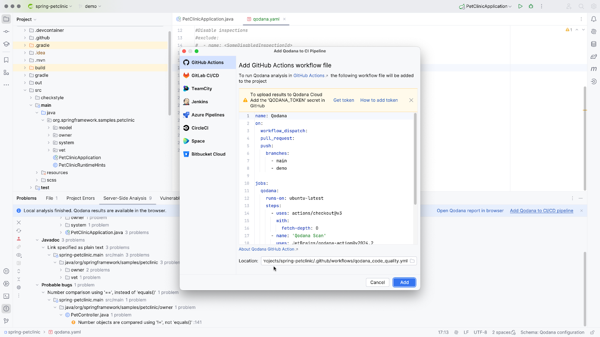Screen dimensions: 600x337
Task: Open the Project Errors tab
Action: 81,198
